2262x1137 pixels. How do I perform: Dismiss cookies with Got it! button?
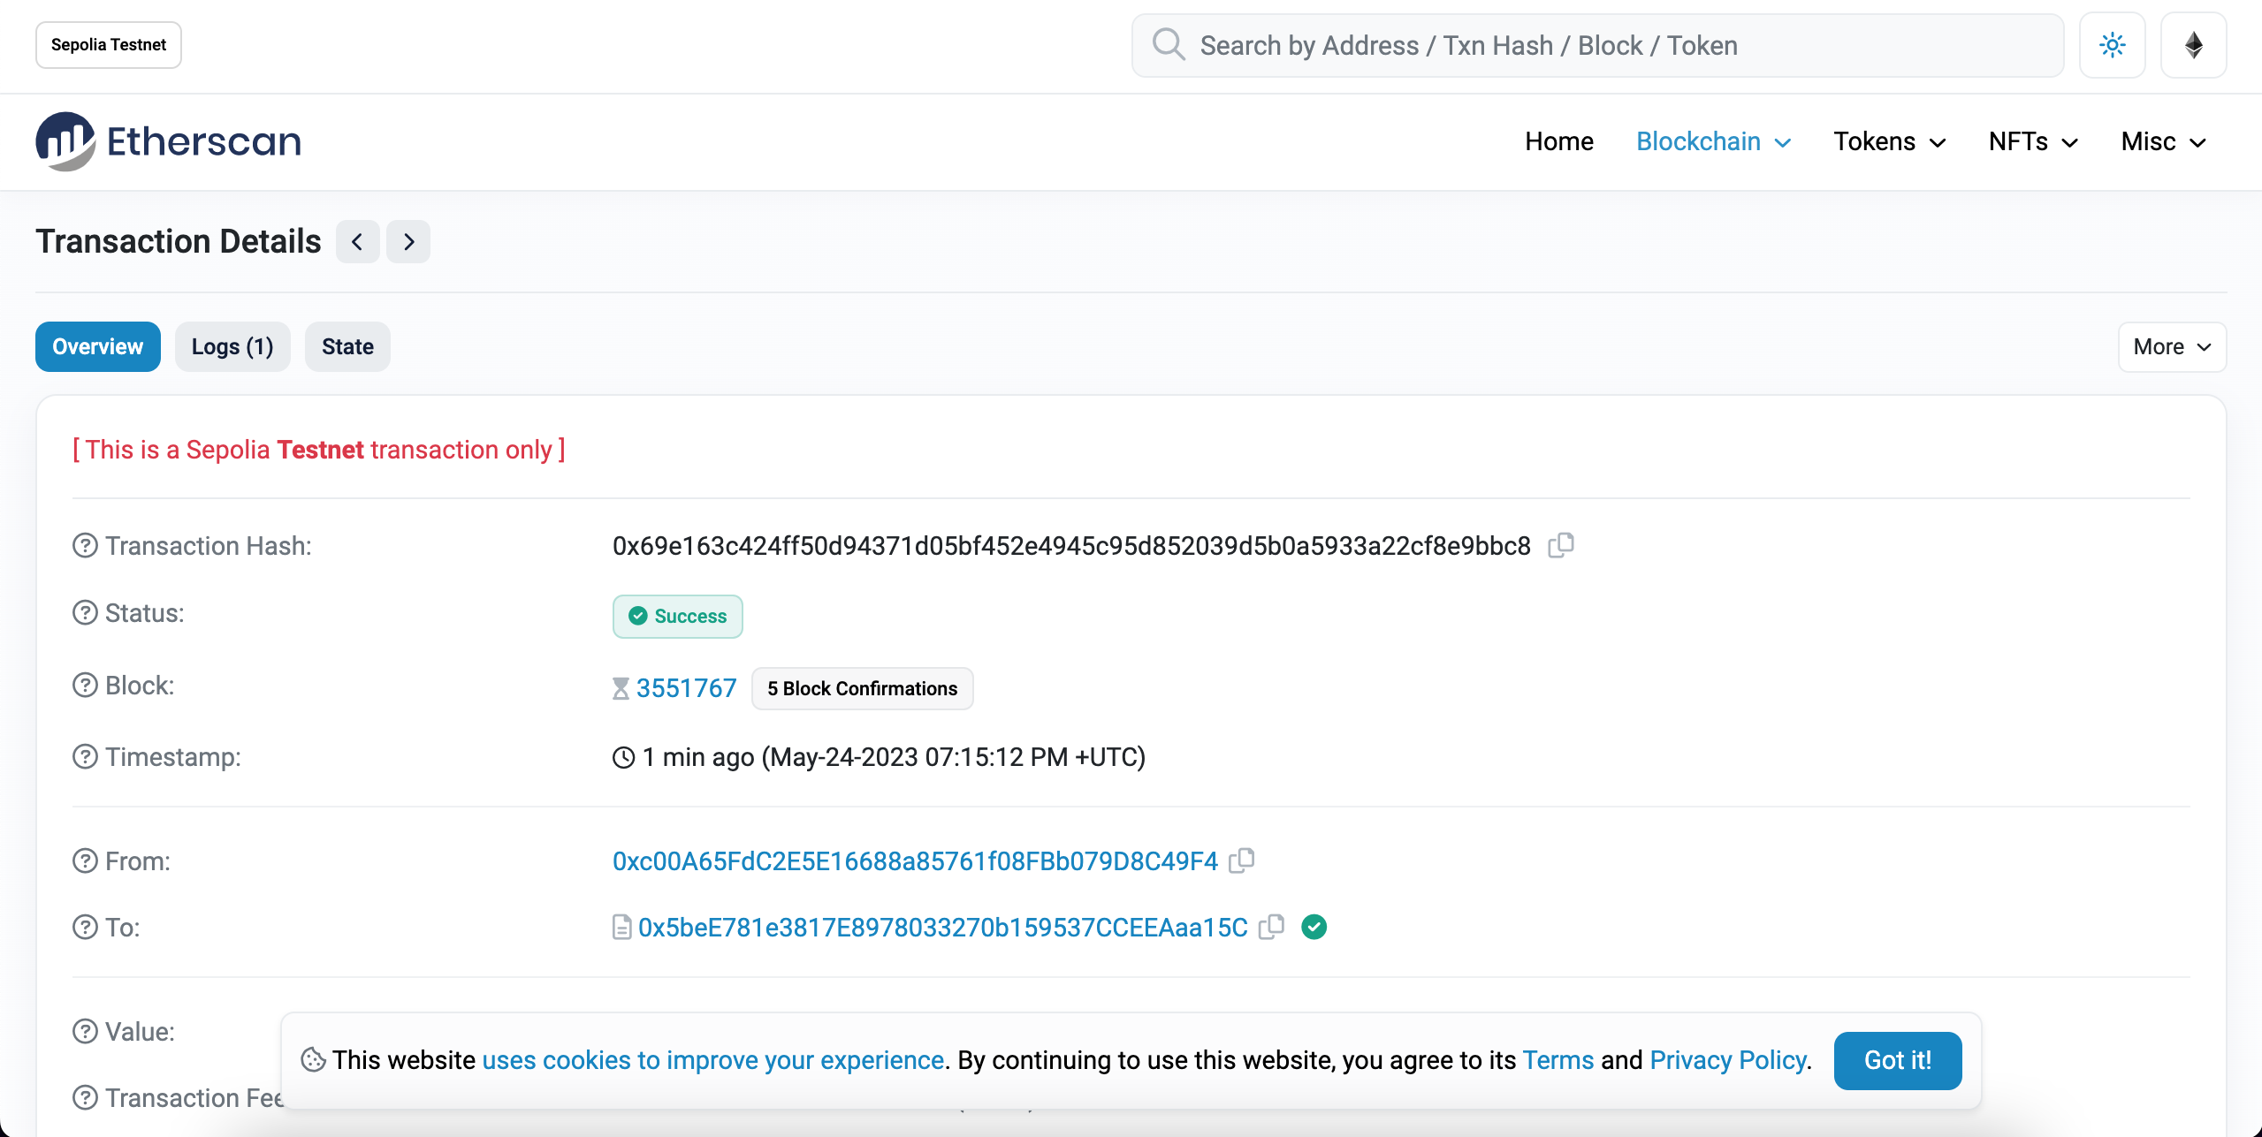(x=1897, y=1060)
